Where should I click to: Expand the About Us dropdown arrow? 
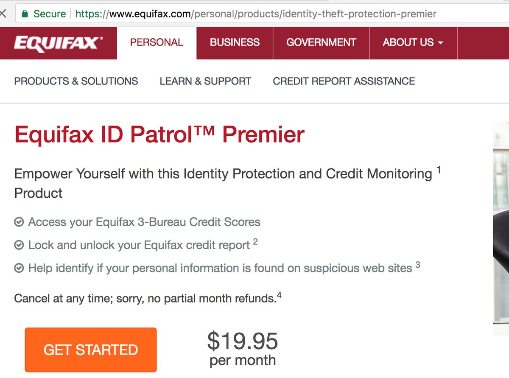(x=440, y=43)
